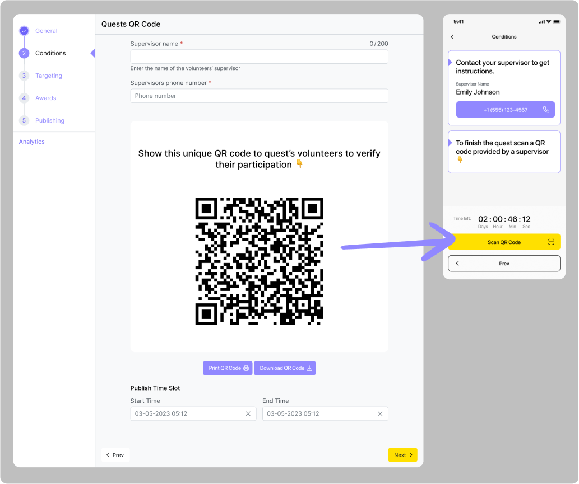Focus the Supervisors phone number field
Viewport: 579px width, 484px height.
click(x=259, y=96)
